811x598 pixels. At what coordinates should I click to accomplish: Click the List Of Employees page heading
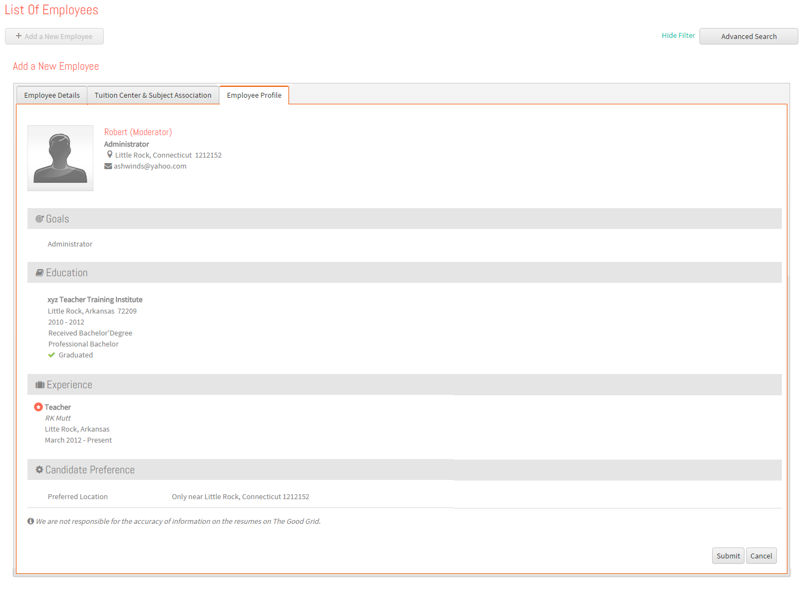(x=52, y=10)
